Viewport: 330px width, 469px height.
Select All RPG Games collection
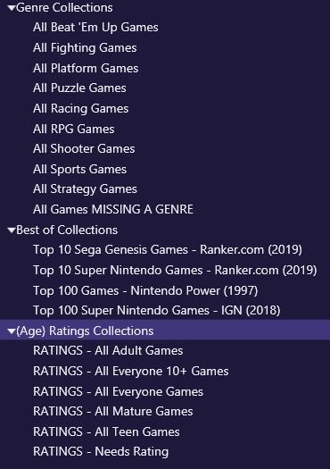[74, 129]
